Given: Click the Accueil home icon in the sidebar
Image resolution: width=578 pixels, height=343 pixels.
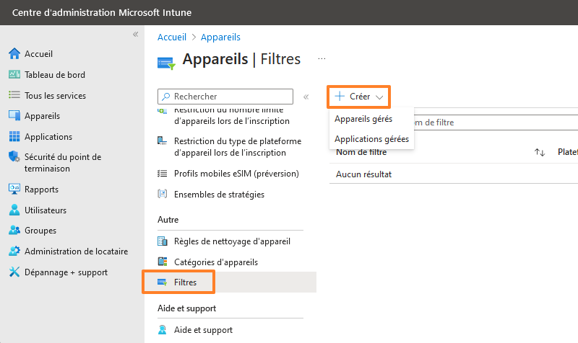Looking at the screenshot, I should coord(14,53).
